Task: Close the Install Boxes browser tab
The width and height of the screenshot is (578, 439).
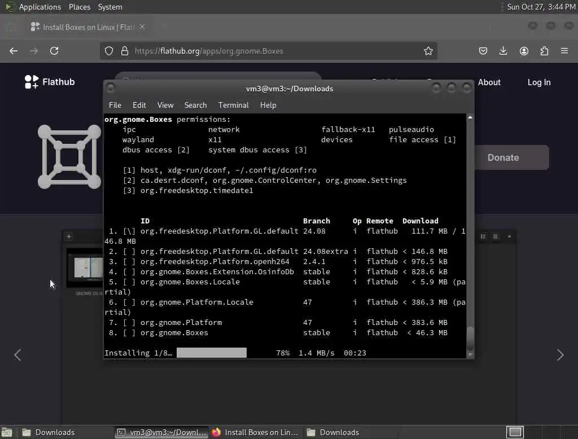Action: [x=142, y=27]
